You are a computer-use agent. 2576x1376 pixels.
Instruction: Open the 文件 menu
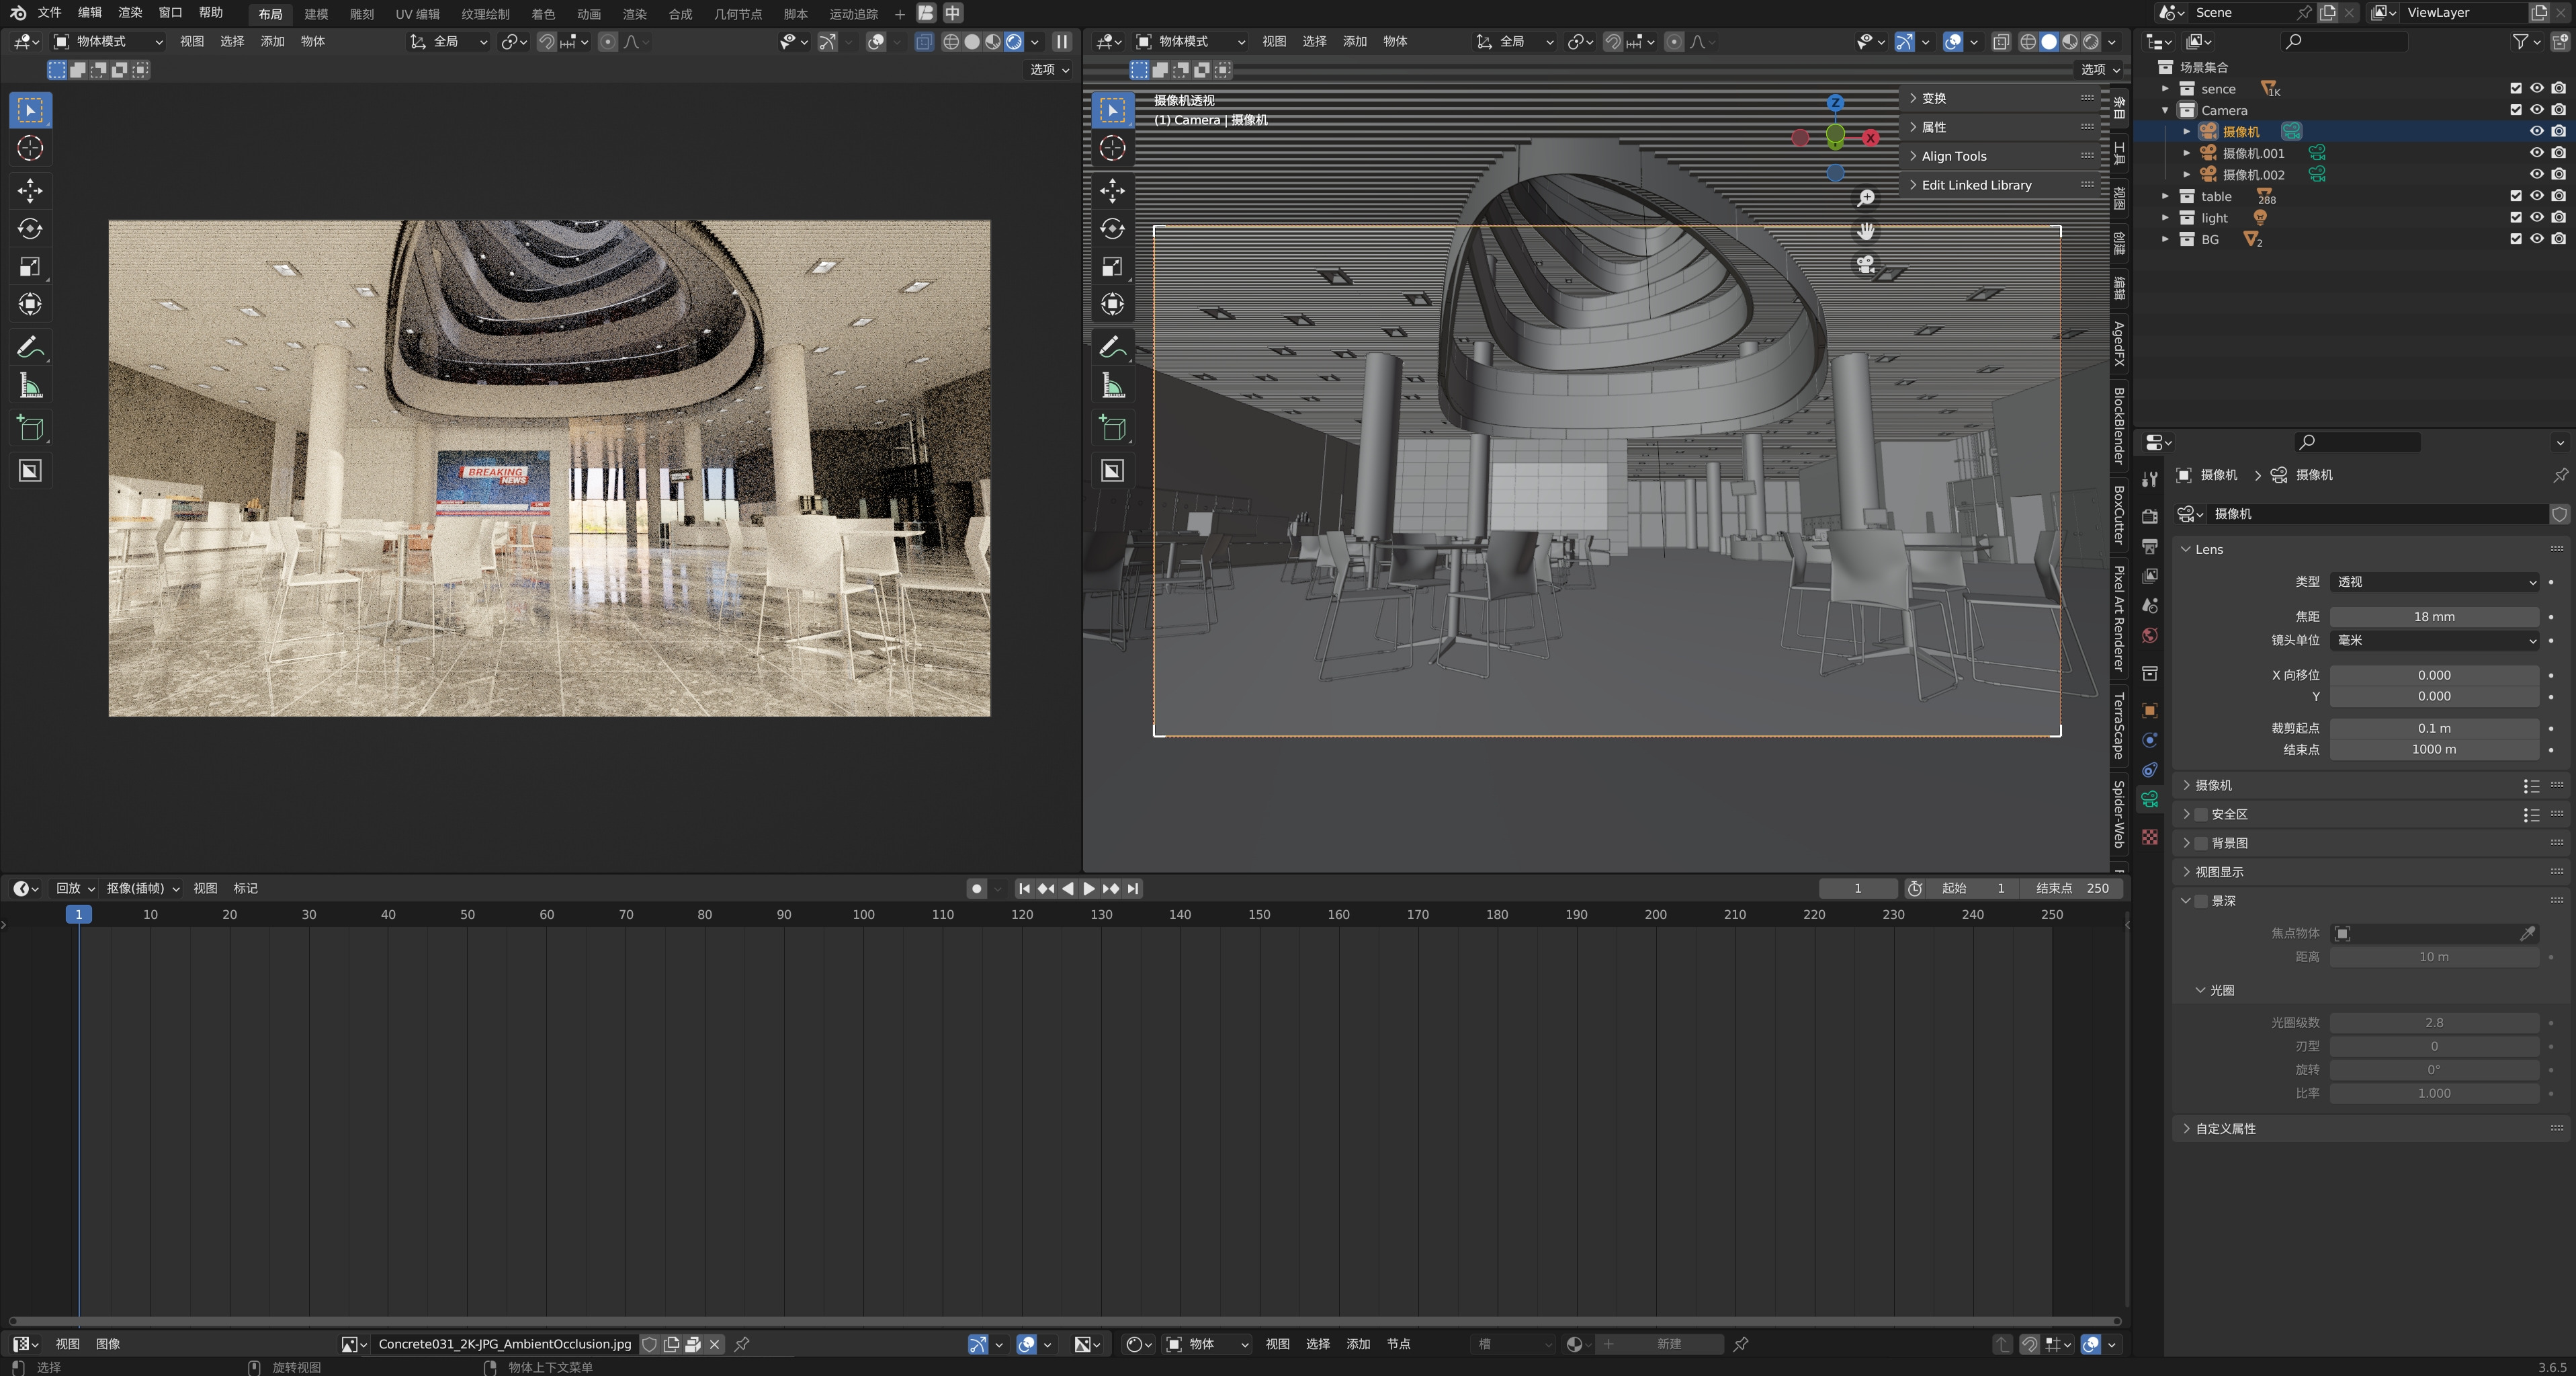click(49, 13)
